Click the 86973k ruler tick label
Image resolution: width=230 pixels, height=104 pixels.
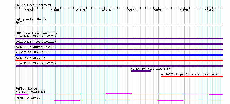pyautogui.click(x=210, y=11)
